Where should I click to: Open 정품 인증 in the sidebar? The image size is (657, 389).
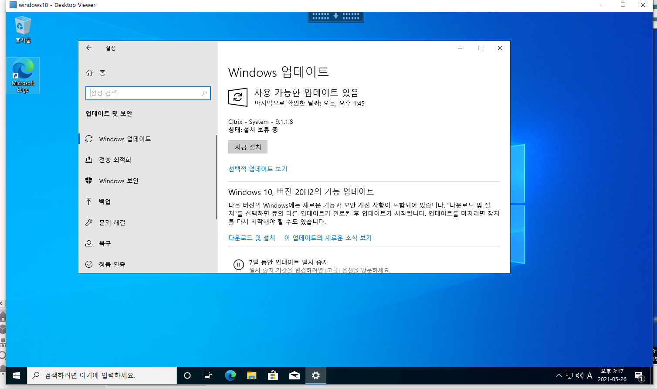click(147, 264)
